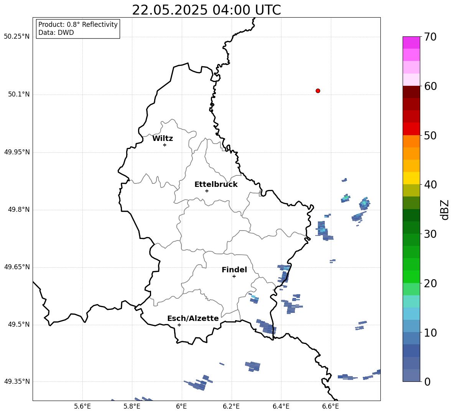Screen dimensions: 454x414
Task: Click the 30 colorbar tick label
Action: pyautogui.click(x=430, y=234)
